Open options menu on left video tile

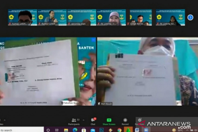point(93,40)
